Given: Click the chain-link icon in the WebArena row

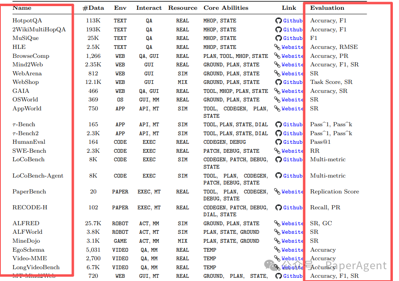Looking at the screenshot, I should point(277,73).
